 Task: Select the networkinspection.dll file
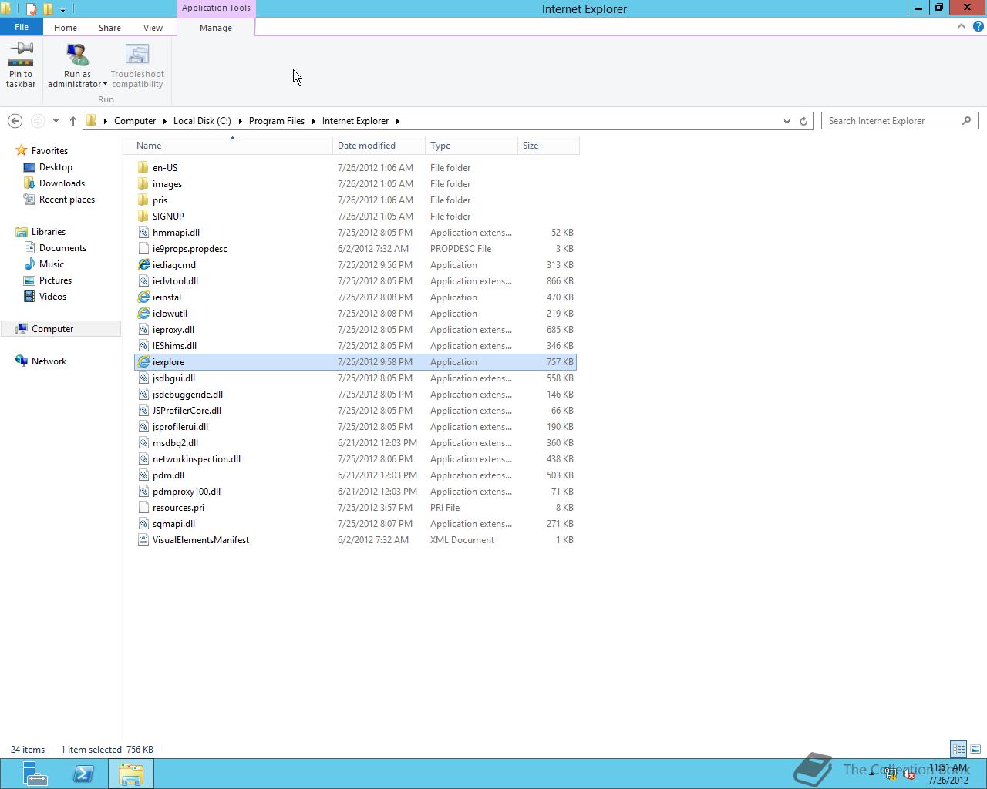pyautogui.click(x=355, y=459)
